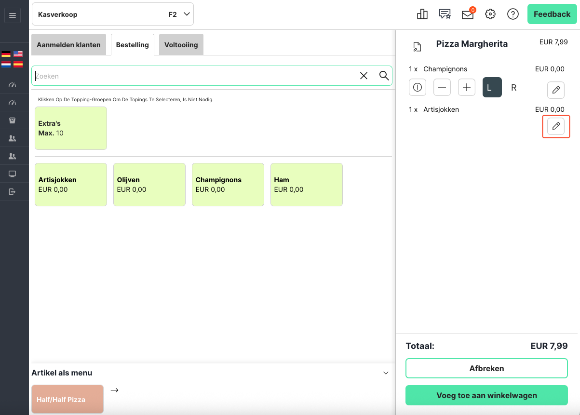
Task: Click the Totaal EUR 7,99 amount
Action: pos(549,346)
